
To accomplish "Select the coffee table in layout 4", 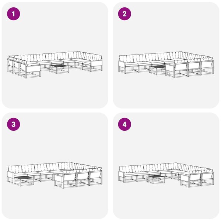I will pos(156,179).
